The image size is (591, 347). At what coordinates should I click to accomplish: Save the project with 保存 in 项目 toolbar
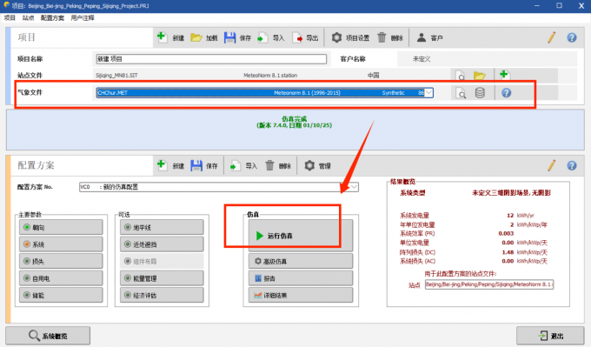(237, 37)
